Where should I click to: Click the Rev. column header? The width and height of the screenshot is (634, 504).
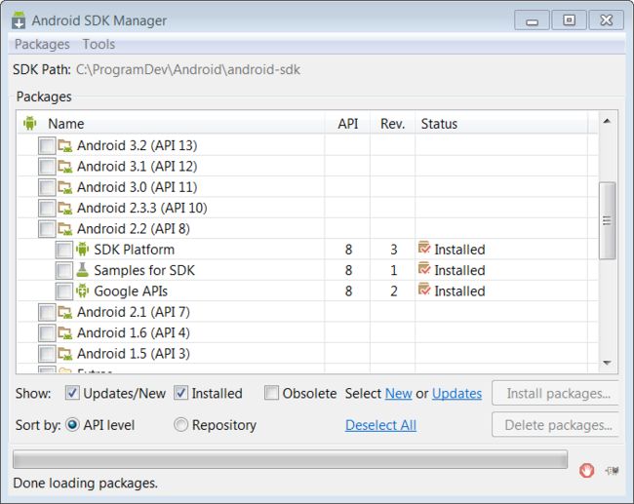click(x=393, y=123)
